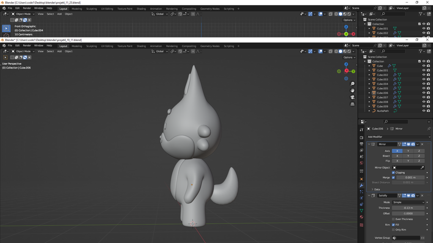Image resolution: width=433 pixels, height=243 pixels.
Task: Open the Material properties tab icon
Action: (362, 217)
